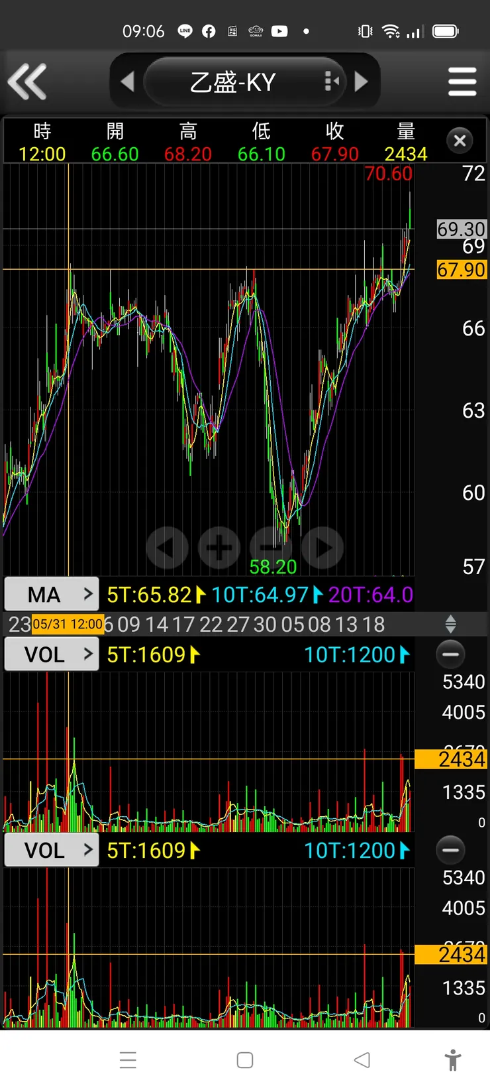This screenshot has width=490, height=1090.
Task: Open the YouTube notification icon
Action: pos(279,31)
